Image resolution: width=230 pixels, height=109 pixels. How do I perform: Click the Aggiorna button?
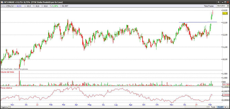click(5, 107)
